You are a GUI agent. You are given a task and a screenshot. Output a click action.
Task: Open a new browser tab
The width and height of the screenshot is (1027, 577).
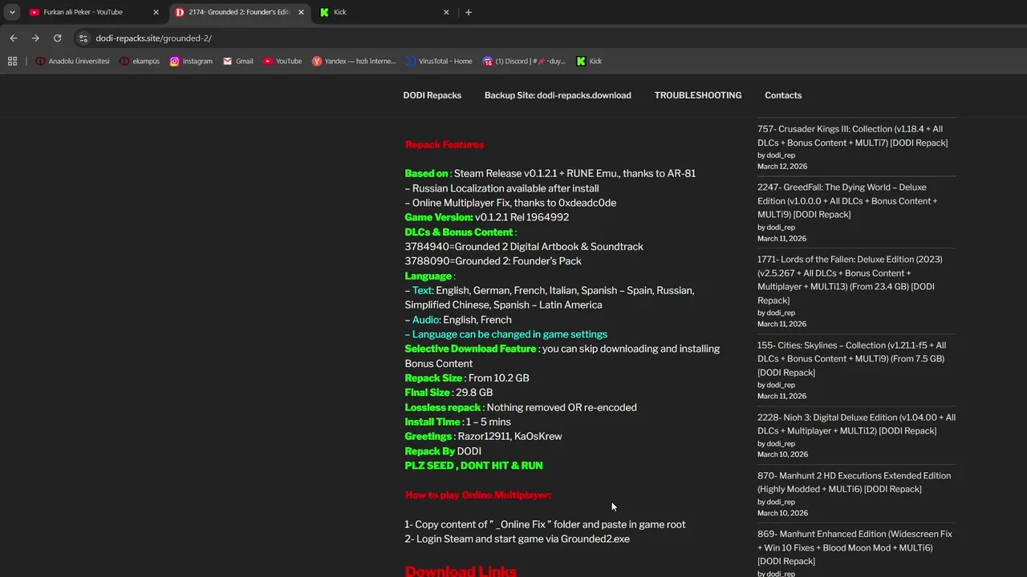(469, 12)
